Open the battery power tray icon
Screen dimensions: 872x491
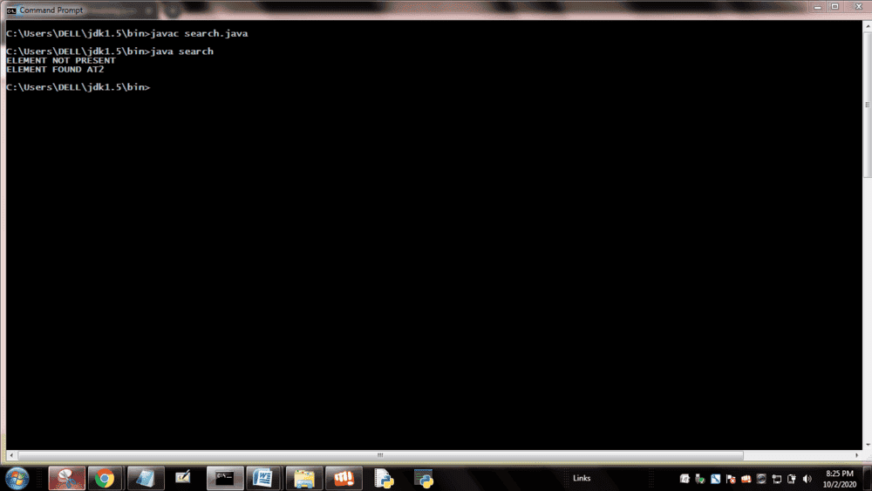click(792, 479)
